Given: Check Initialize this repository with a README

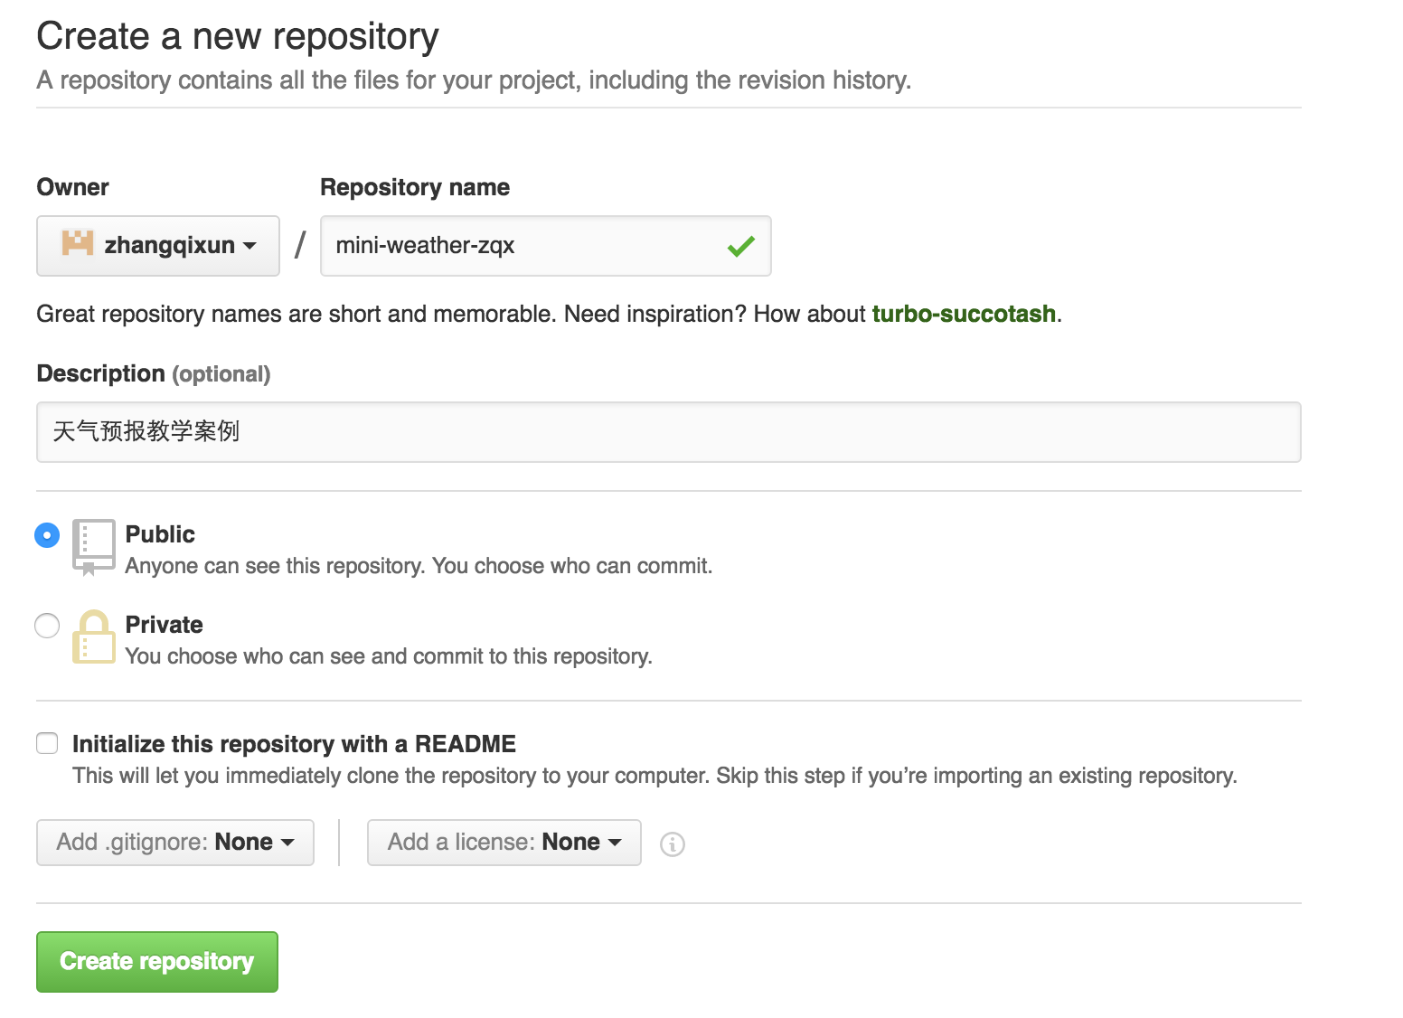Looking at the screenshot, I should tap(47, 743).
